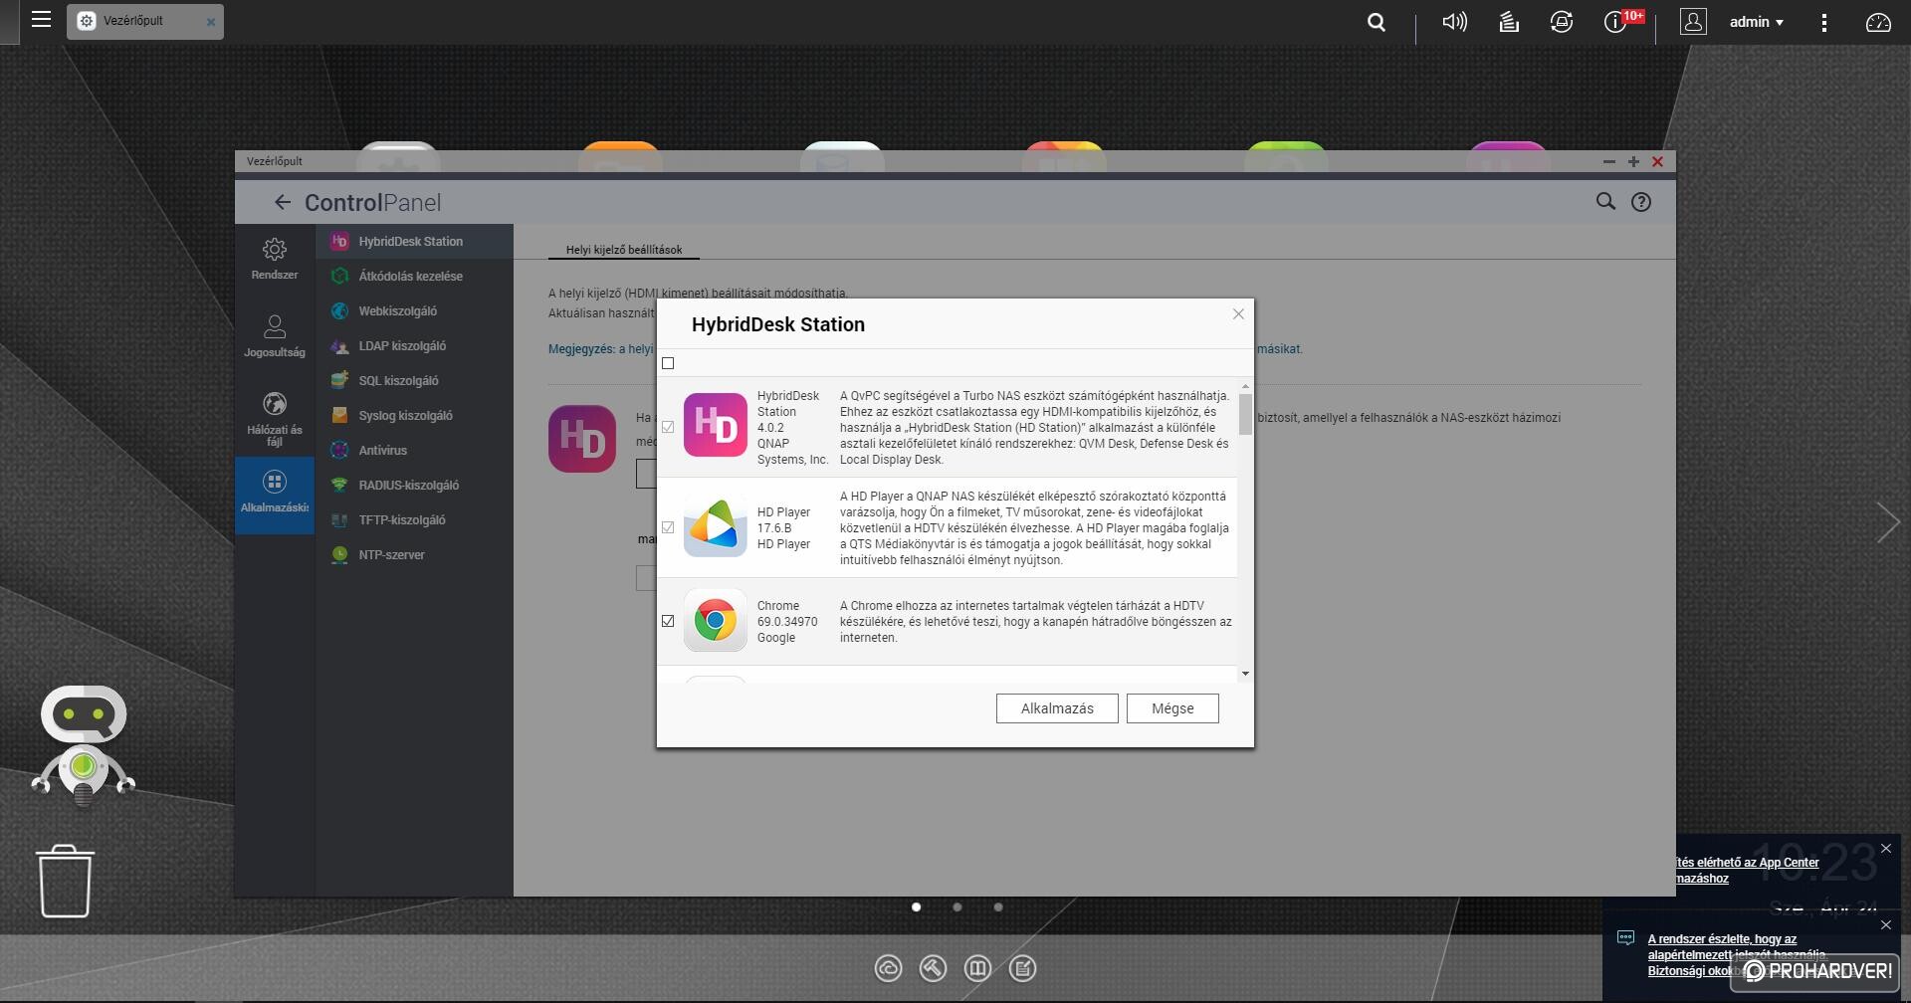Viewport: 1911px width, 1003px height.
Task: Click the app list scrollbar thumb
Action: click(1245, 414)
